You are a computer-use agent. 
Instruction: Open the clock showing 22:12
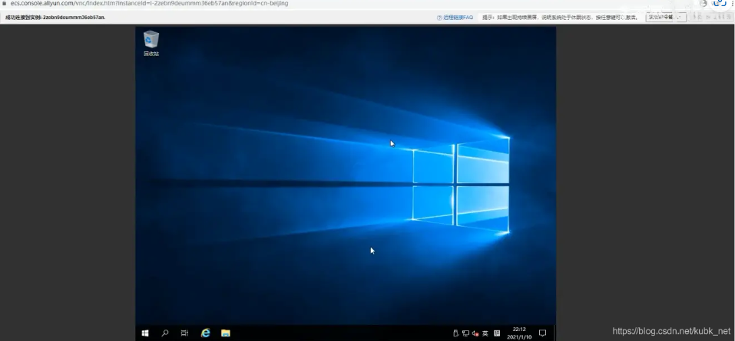[x=519, y=333]
